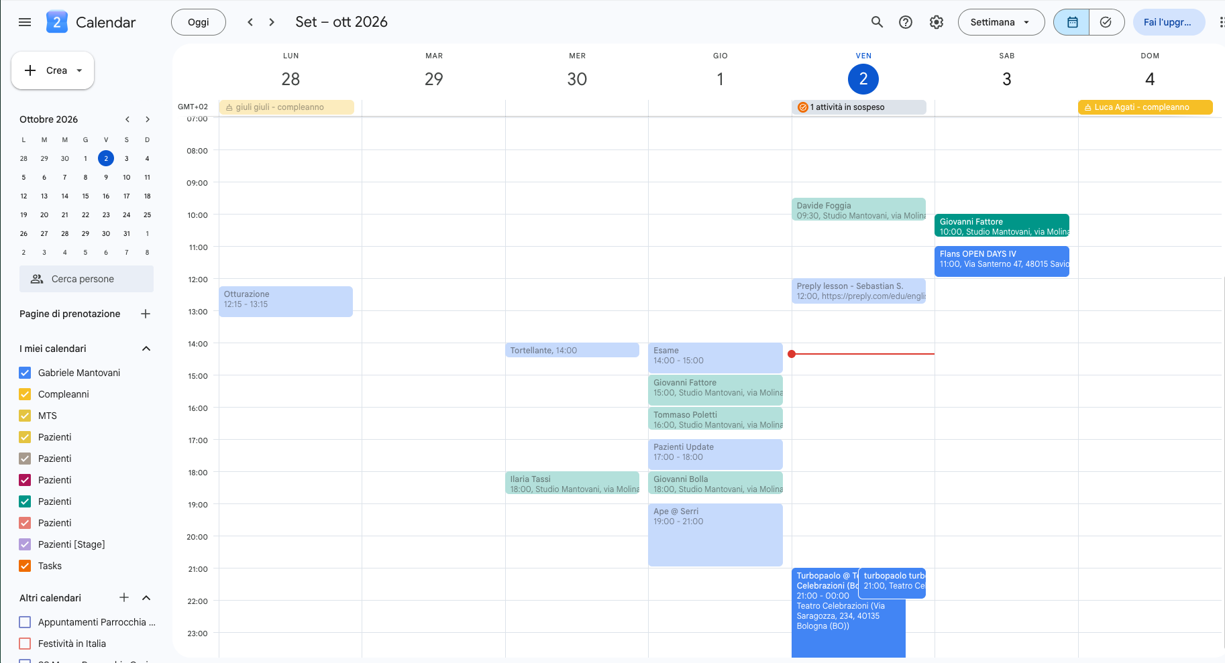Switch to Tasks view checkmark icon
The height and width of the screenshot is (663, 1225).
click(x=1106, y=22)
